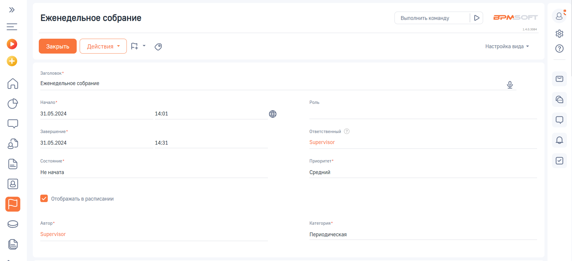Click the settings gear icon
Image resolution: width=572 pixels, height=261 pixels.
click(559, 34)
